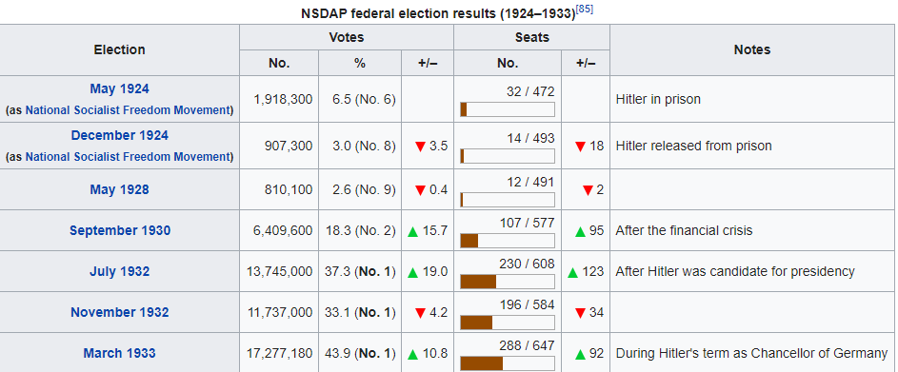Click the percentage cell 18.3 (No. 2)
The width and height of the screenshot is (898, 372).
[x=361, y=230]
